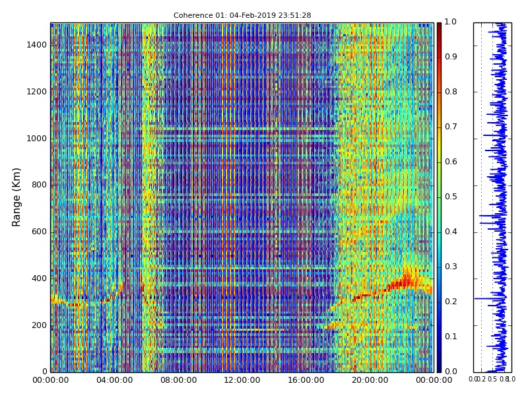Image resolution: width=528 pixels, height=396 pixels.
Task: Click the 20:00:00 time tick label
Action: 370,380
